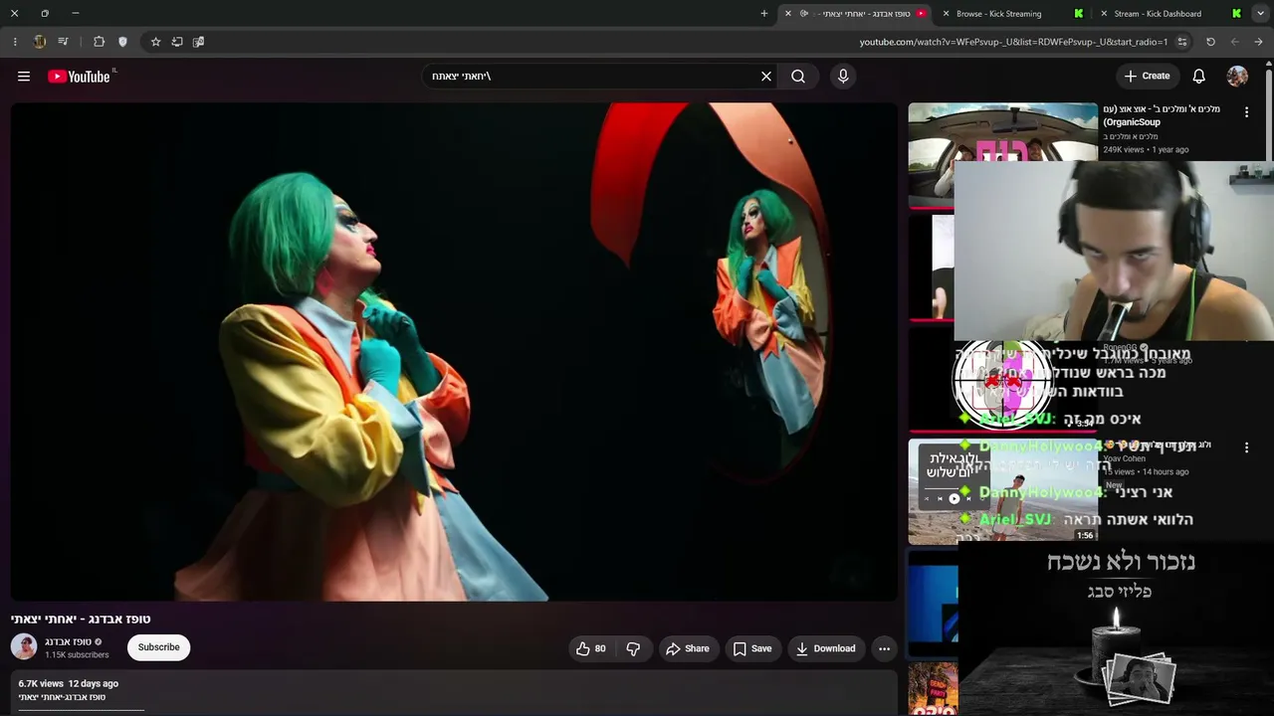Open the browser three-dot menu

[15, 42]
